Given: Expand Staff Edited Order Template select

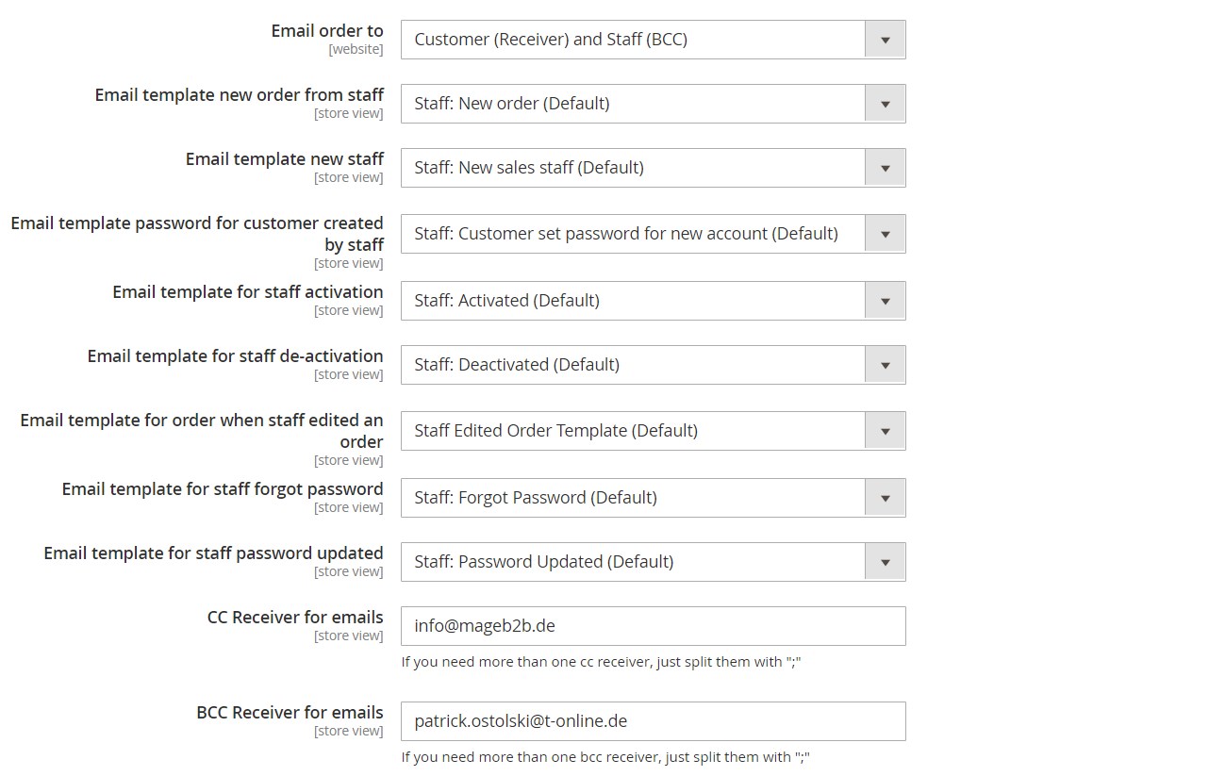Looking at the screenshot, I should point(653,431).
